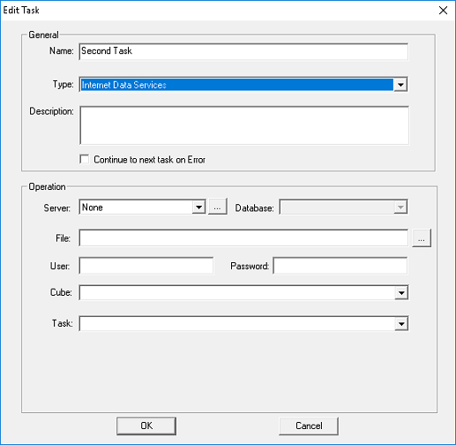
Task: Expand the Type dropdown arrow
Action: (400, 85)
